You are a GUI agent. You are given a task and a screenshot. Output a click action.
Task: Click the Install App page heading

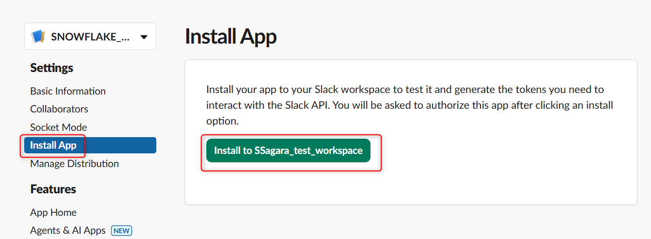coord(231,37)
